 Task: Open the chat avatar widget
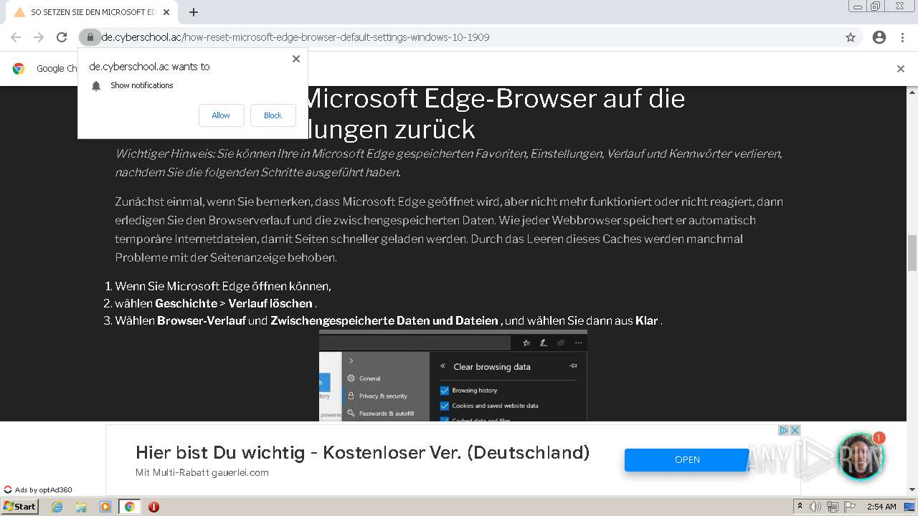pyautogui.click(x=860, y=457)
